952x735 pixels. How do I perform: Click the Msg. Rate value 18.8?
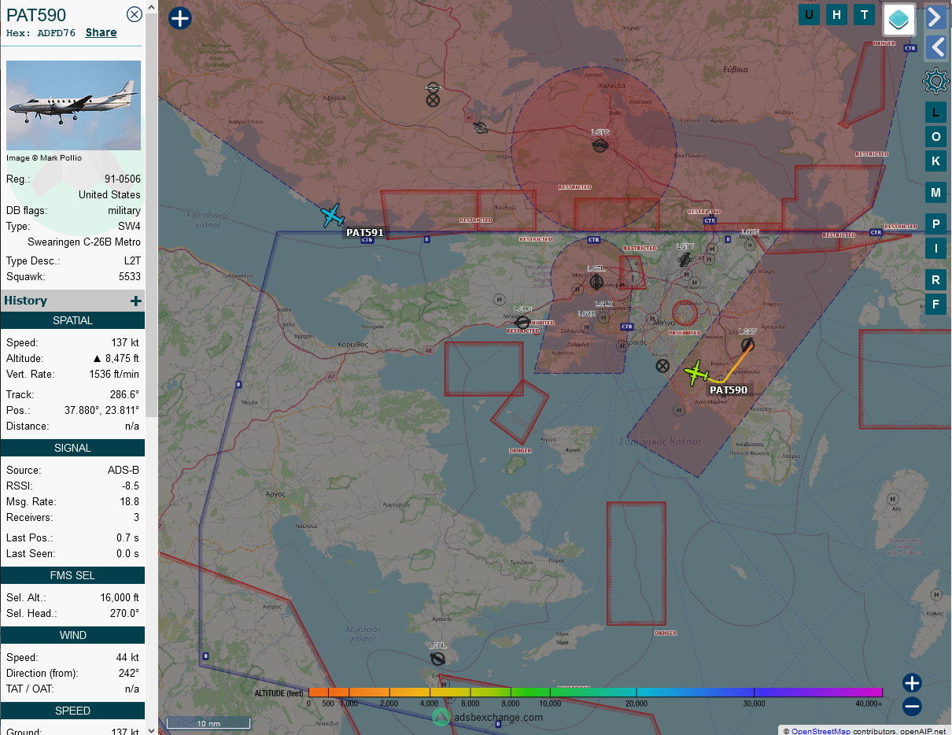(130, 501)
